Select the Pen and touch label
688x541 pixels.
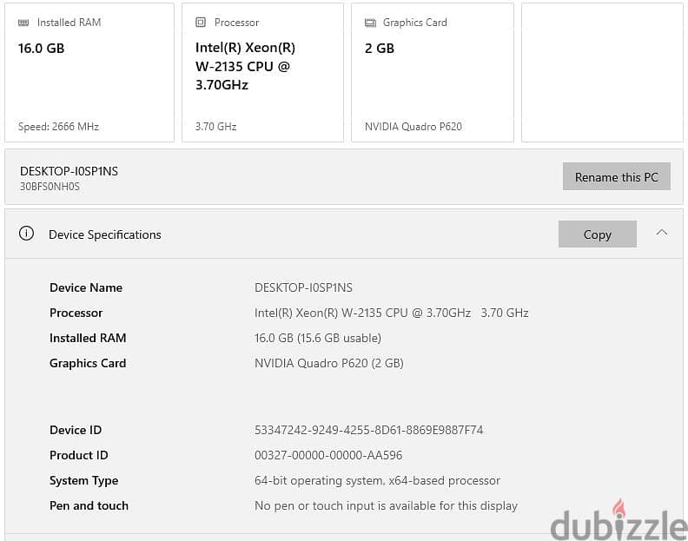click(89, 505)
